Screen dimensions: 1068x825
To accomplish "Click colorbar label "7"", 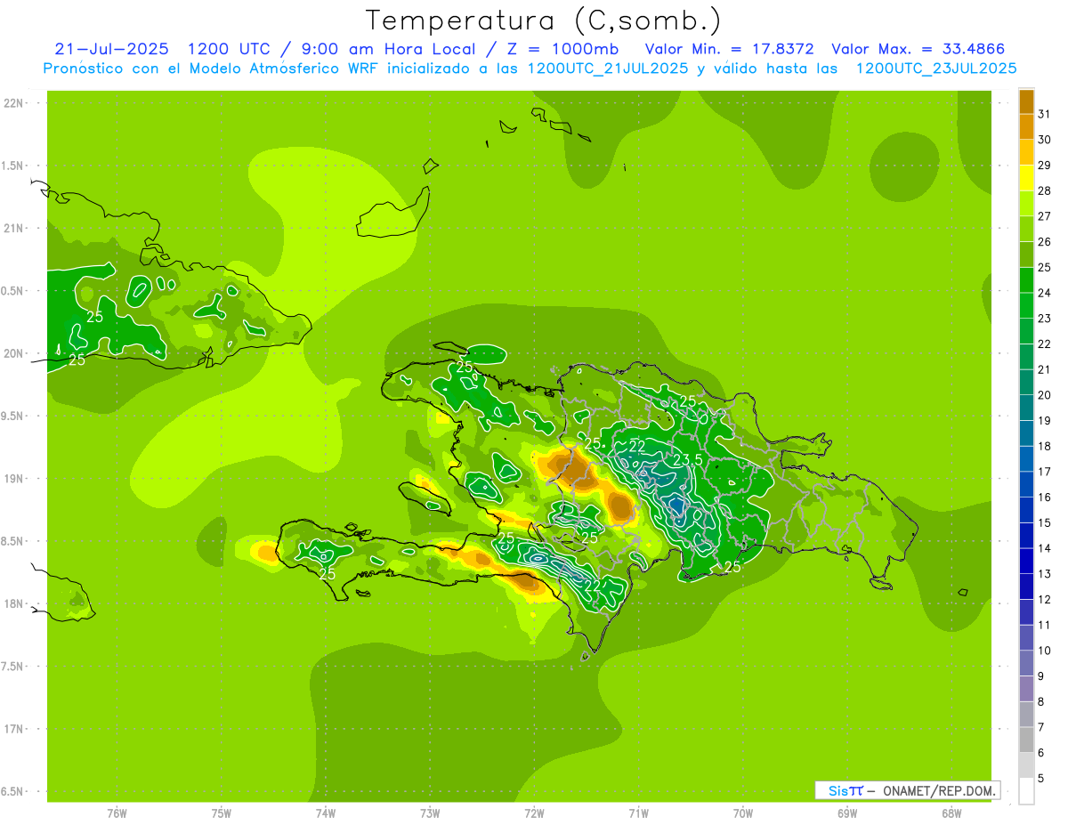I will click(x=1041, y=727).
